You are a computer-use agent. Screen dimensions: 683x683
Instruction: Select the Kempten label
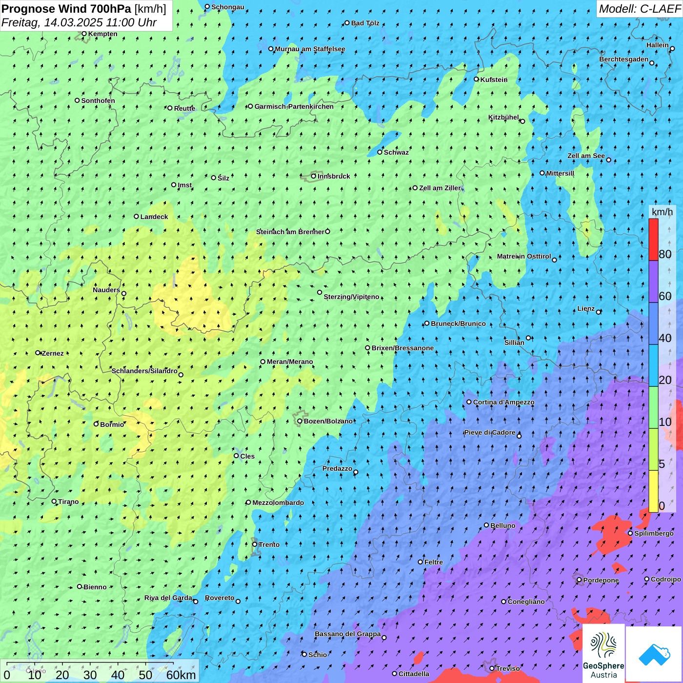103,34
